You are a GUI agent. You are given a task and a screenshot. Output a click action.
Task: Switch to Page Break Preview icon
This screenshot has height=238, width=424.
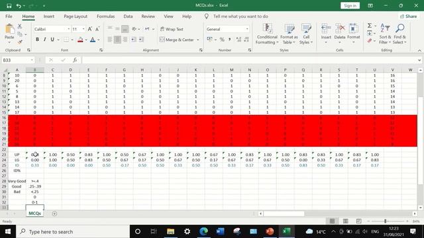358,221
